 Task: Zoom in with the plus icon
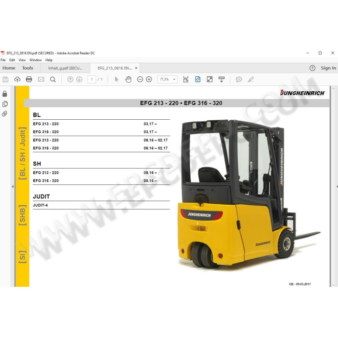click(x=149, y=80)
